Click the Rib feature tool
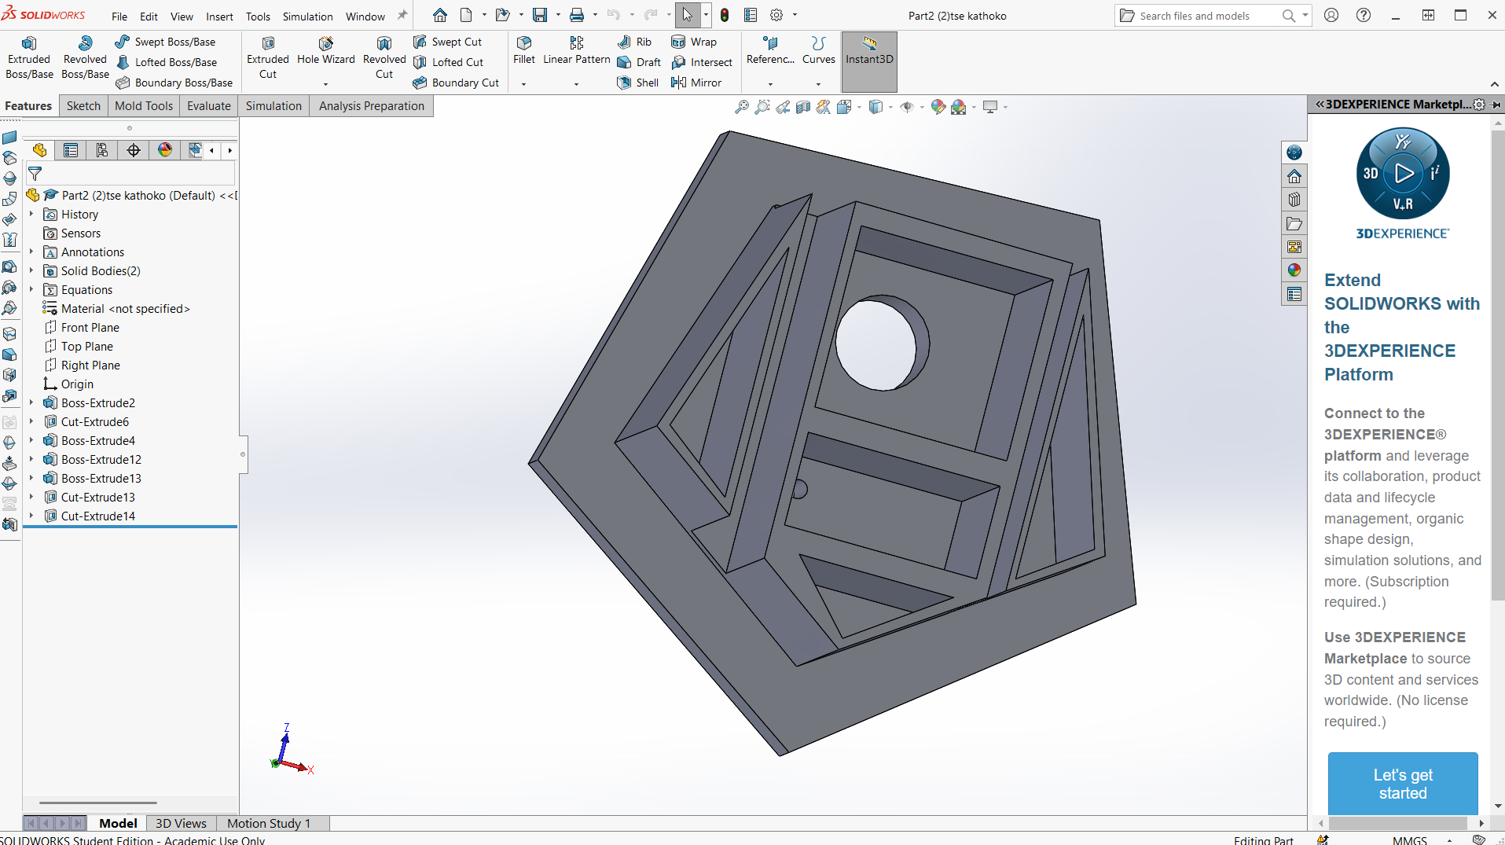 (634, 42)
